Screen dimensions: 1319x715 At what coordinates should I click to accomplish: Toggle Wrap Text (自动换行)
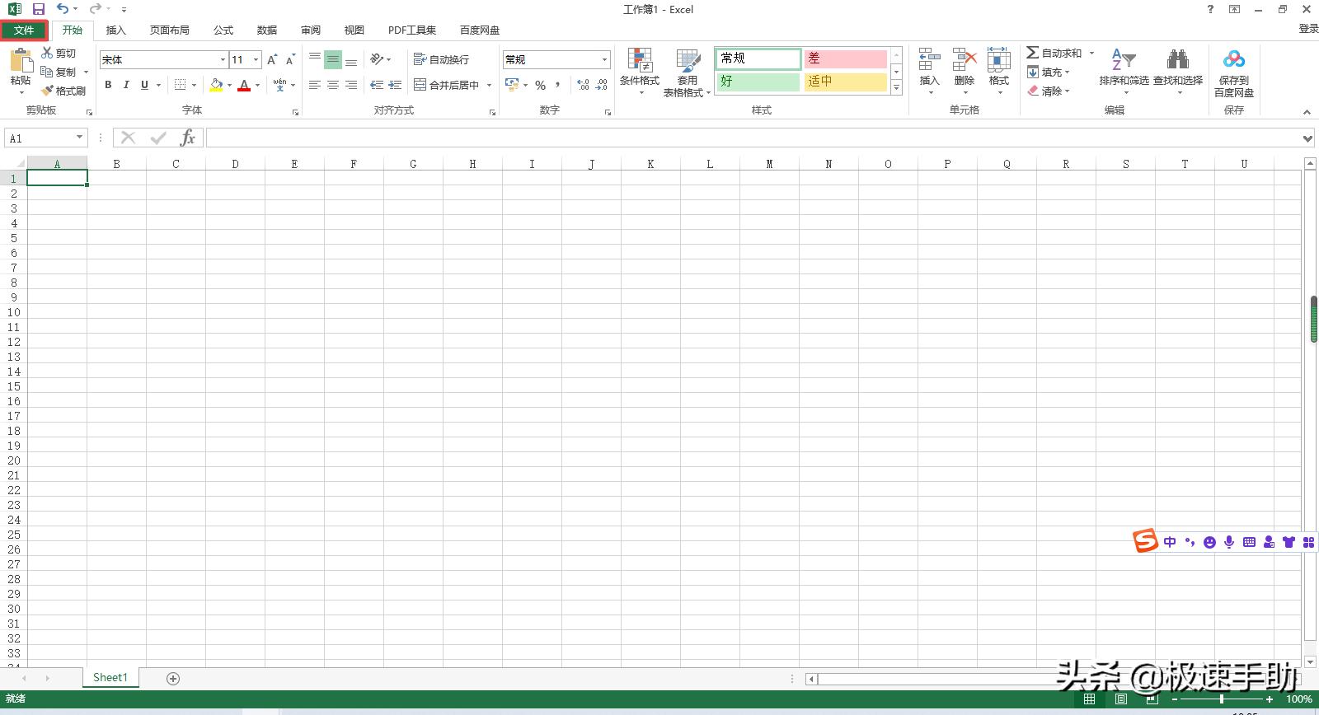tap(441, 59)
